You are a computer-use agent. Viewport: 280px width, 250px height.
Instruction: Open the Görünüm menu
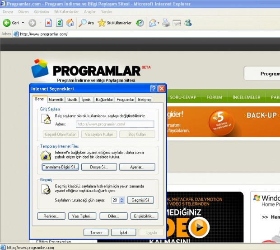coord(42,12)
